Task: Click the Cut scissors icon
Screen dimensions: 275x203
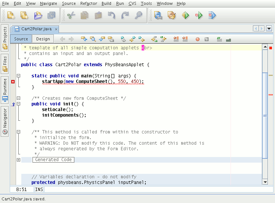Action: [x=71, y=16]
